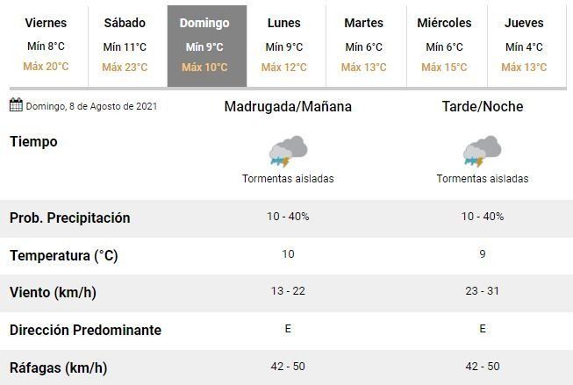Select the highlighted Domingo tab
Viewport: 573px width, 385px height.
[204, 45]
